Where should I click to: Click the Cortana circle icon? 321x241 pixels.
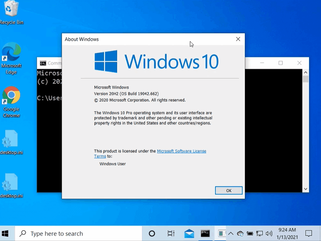pyautogui.click(x=152, y=234)
